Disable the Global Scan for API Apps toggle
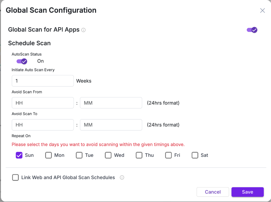Viewport: 271px width, 202px height. click(x=252, y=30)
